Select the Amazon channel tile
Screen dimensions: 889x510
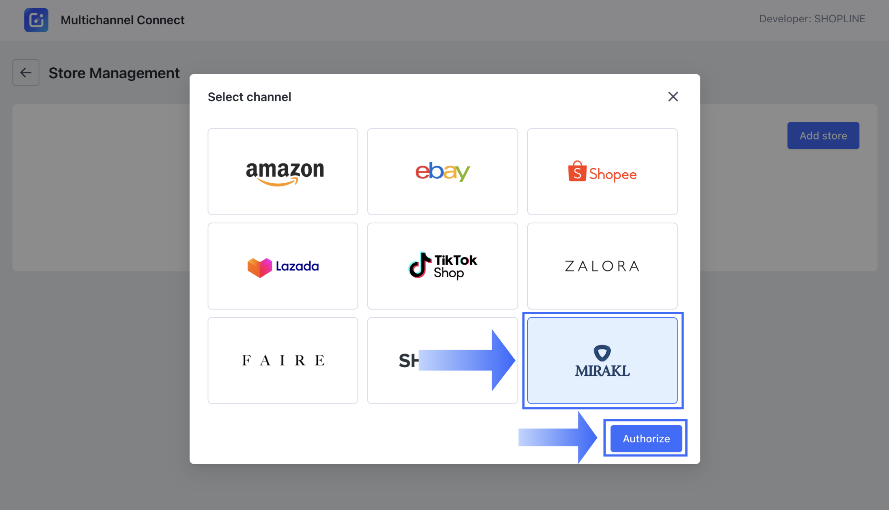tap(283, 171)
